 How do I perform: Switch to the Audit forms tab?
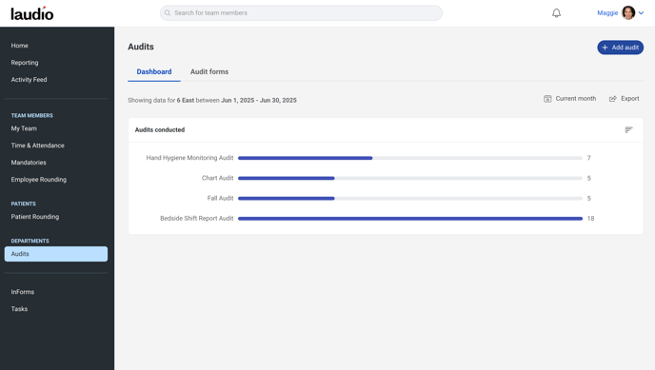coord(209,71)
